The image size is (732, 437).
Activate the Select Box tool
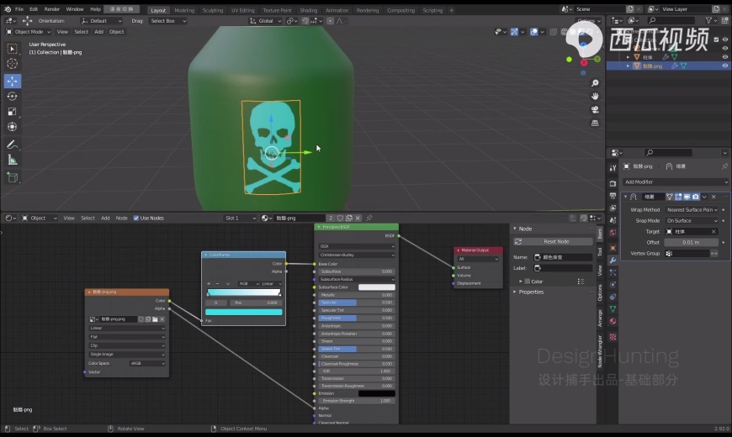click(12, 49)
